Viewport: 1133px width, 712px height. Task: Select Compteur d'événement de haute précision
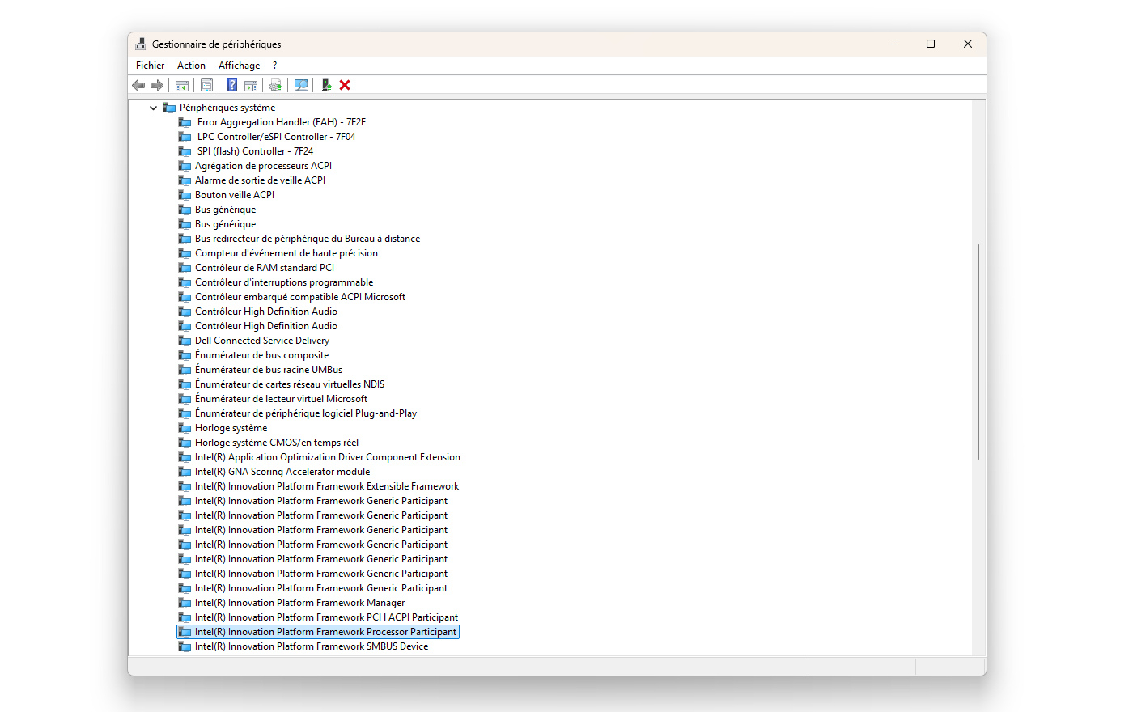click(x=286, y=253)
